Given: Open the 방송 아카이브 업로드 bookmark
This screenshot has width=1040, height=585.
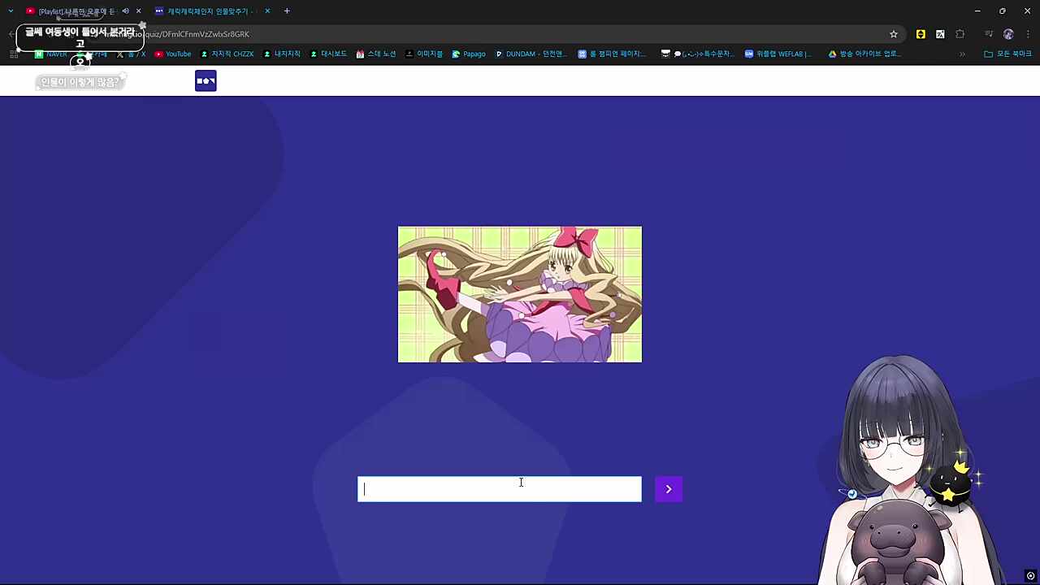Looking at the screenshot, I should (864, 54).
